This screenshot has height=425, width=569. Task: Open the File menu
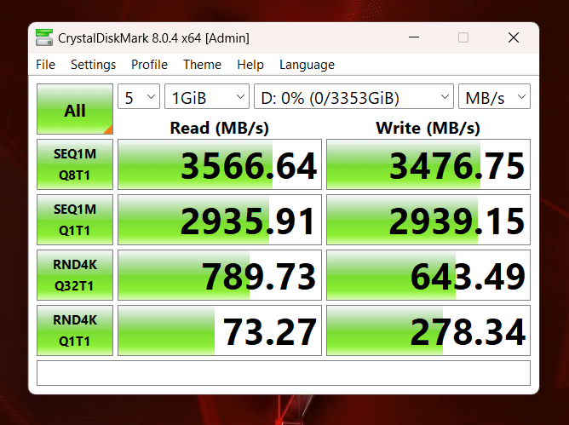45,65
